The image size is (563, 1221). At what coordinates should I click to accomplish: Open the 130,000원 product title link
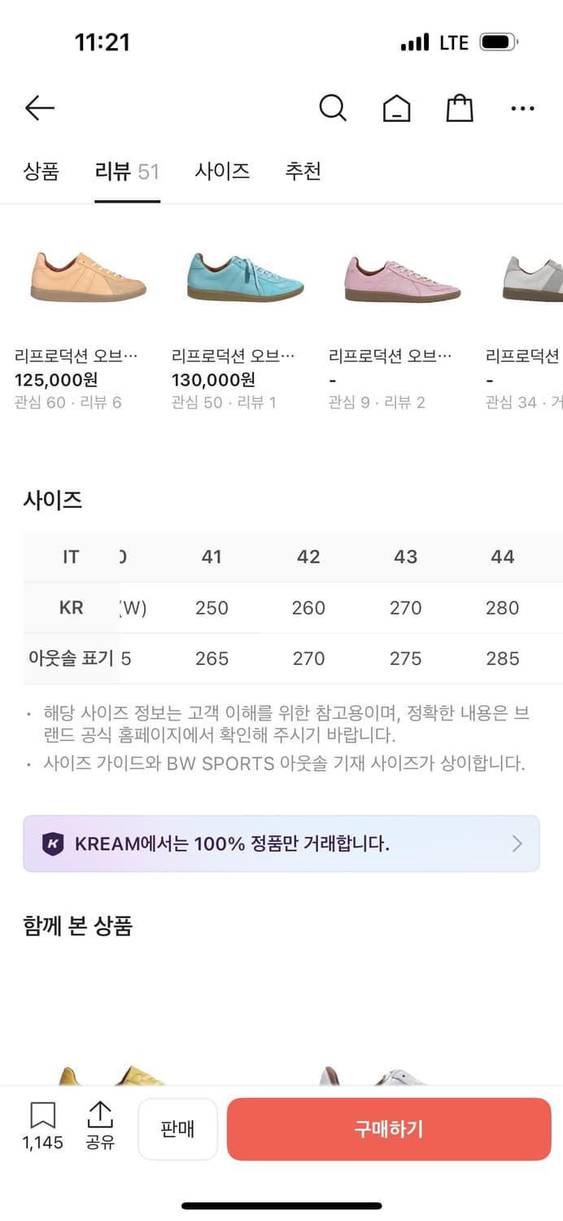click(x=215, y=354)
